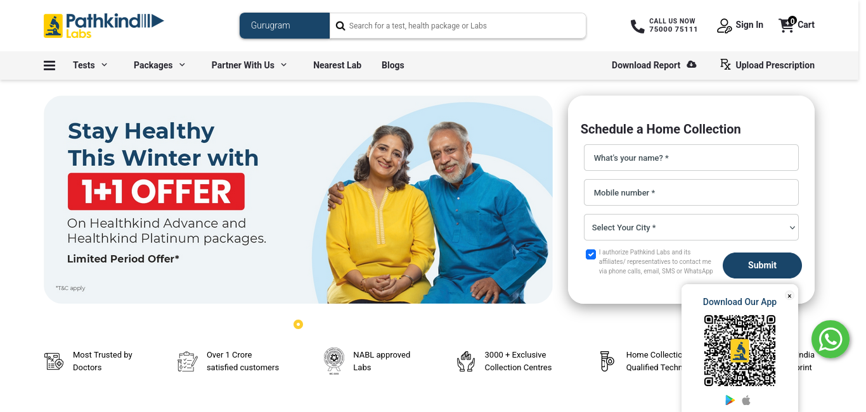Select the yellow carousel slide indicator dot

pyautogui.click(x=298, y=324)
